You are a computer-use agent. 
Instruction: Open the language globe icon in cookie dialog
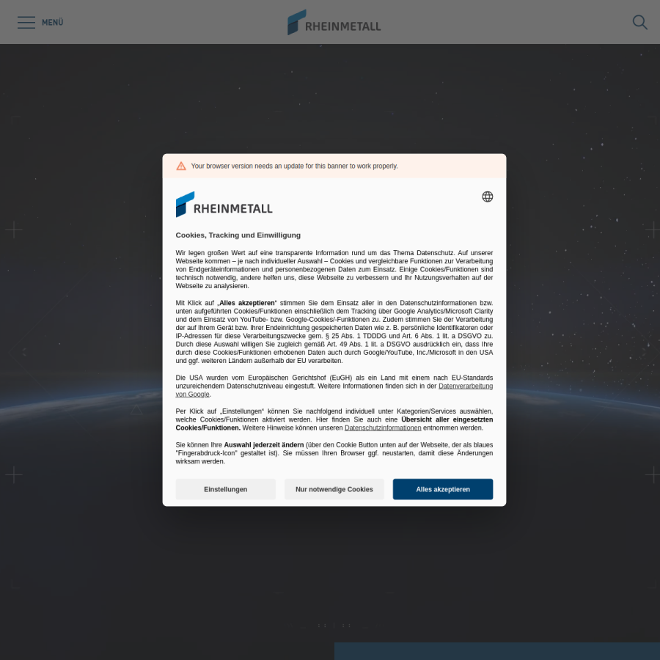click(x=488, y=197)
